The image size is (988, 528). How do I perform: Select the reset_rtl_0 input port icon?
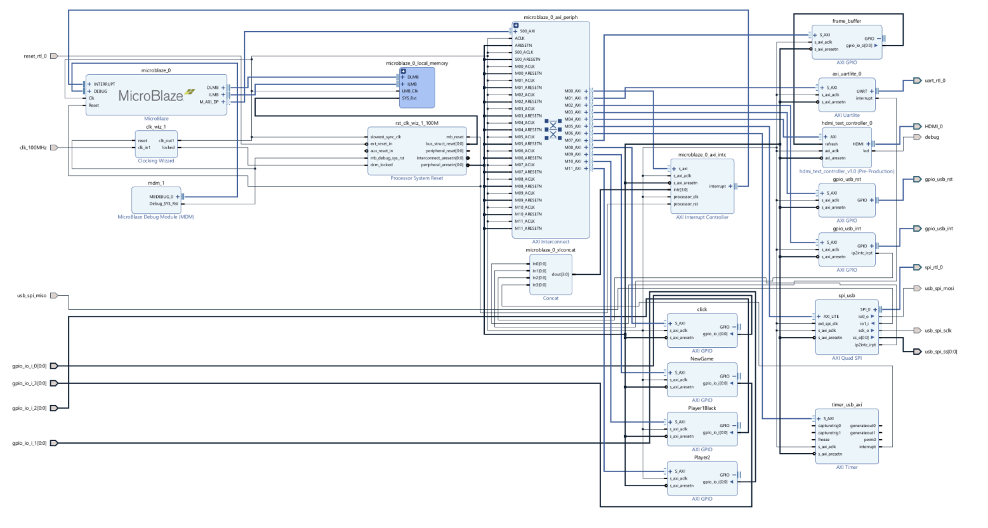tap(54, 56)
